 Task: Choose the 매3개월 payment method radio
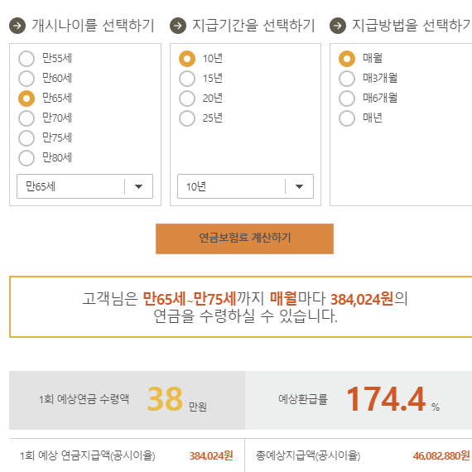(x=347, y=79)
